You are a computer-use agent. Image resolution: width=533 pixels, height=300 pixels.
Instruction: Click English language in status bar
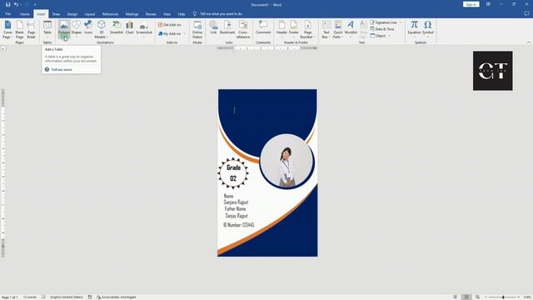point(67,297)
